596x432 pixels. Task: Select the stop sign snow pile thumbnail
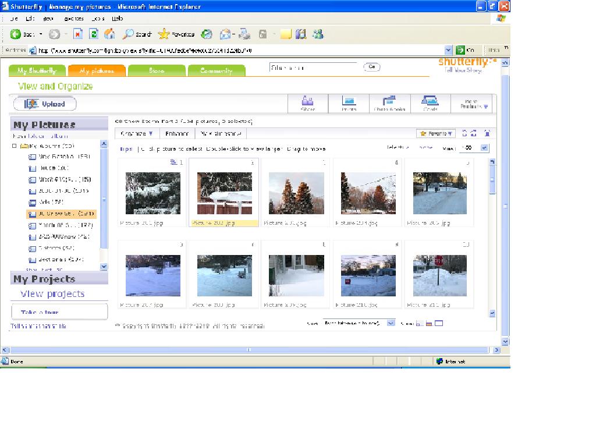[x=439, y=275]
